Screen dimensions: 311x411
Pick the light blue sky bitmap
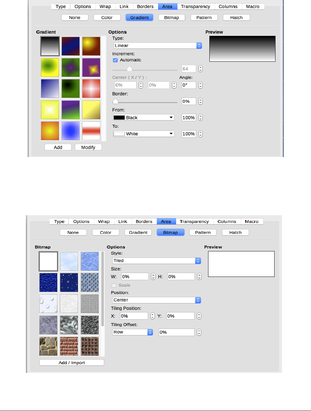click(69, 261)
